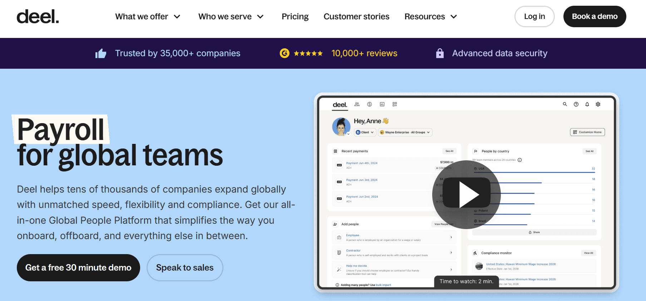
Task: Click the deel logo inside dashboard preview
Action: pos(340,105)
